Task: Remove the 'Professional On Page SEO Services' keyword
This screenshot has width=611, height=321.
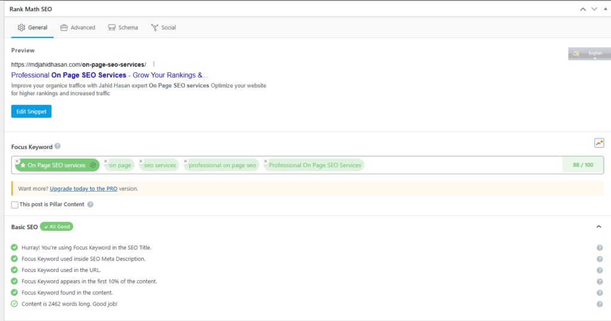Action: coord(266,161)
